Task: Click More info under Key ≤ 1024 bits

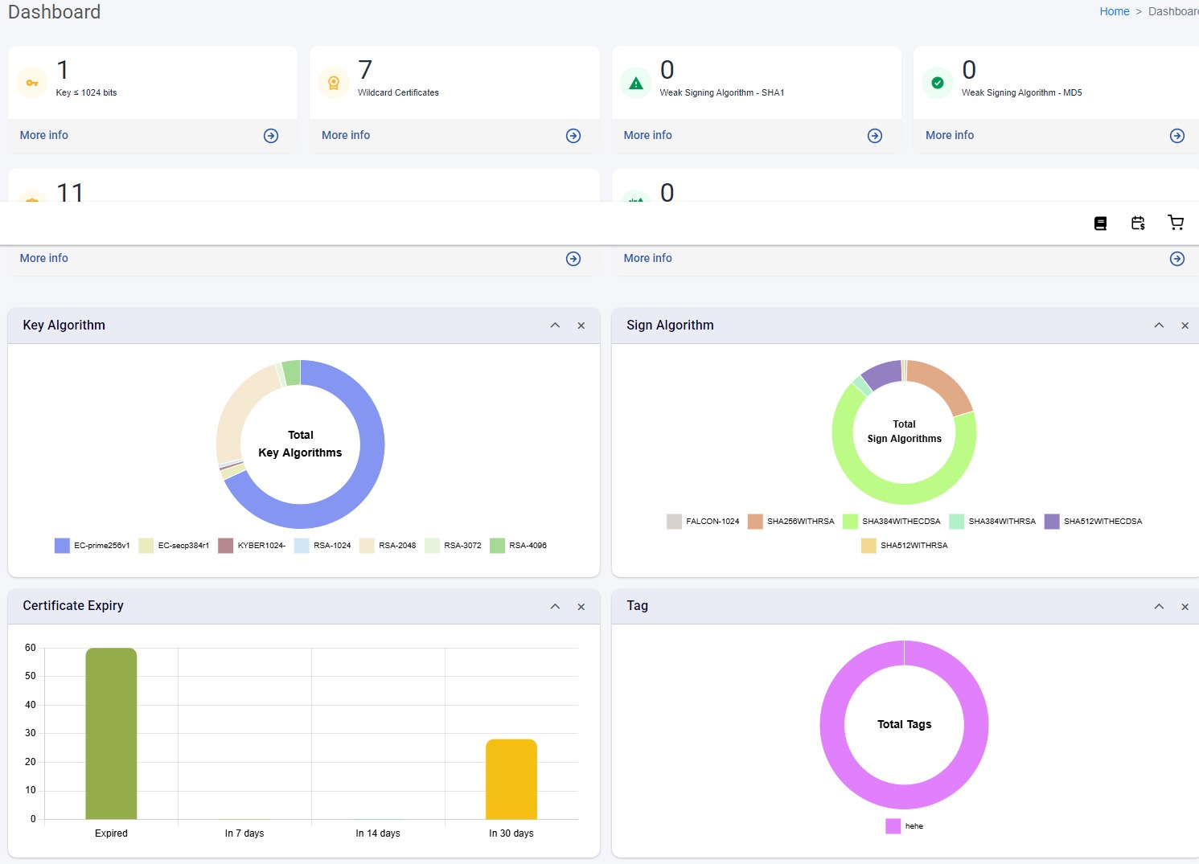Action: pyautogui.click(x=44, y=135)
